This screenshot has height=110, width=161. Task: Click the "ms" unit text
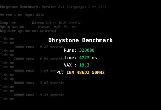[x=94, y=58]
